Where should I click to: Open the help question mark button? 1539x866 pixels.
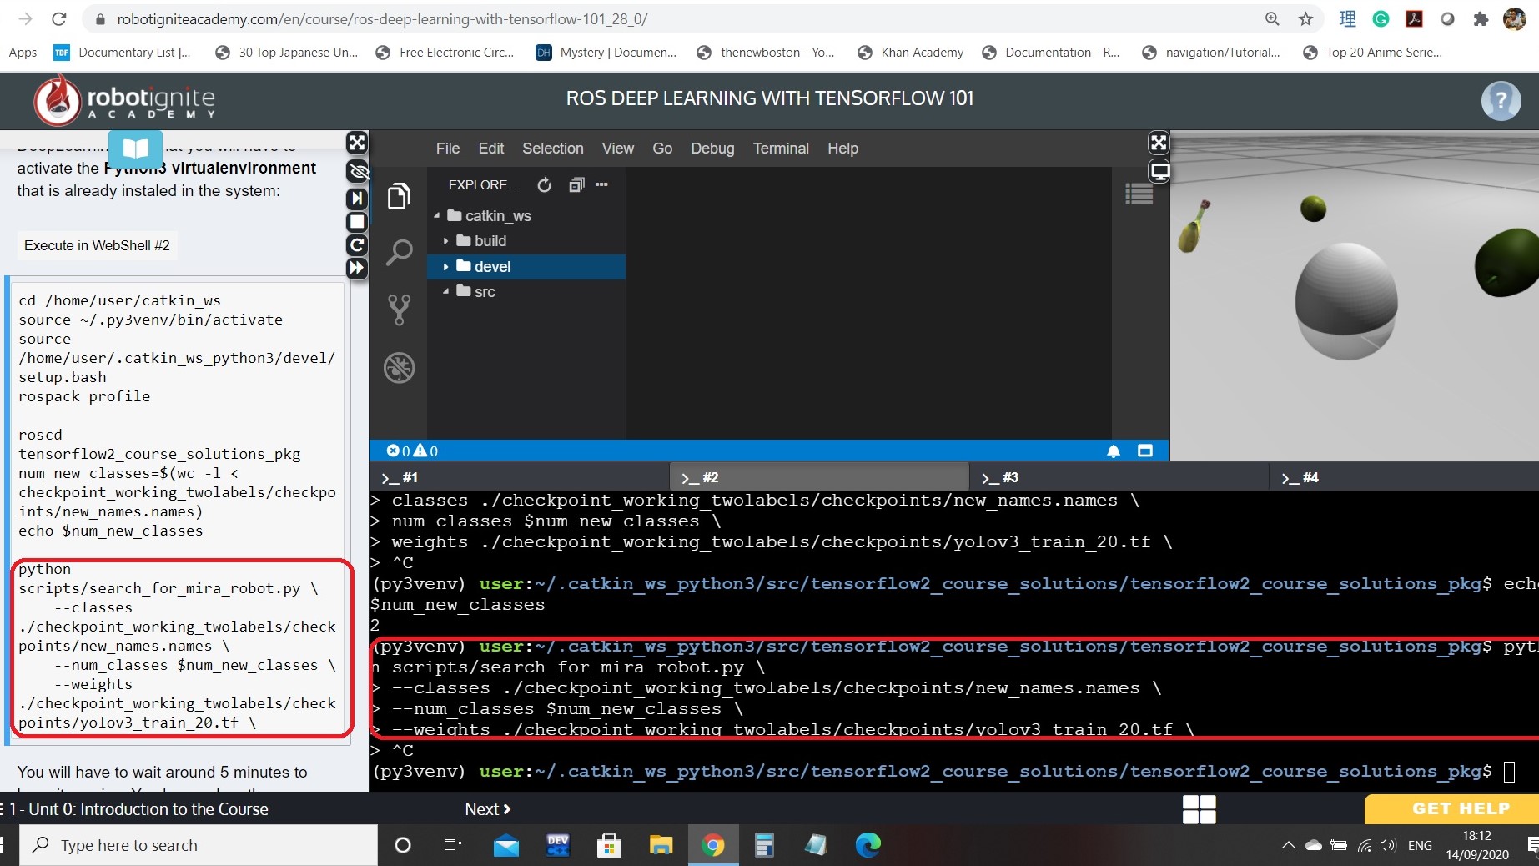click(1501, 101)
